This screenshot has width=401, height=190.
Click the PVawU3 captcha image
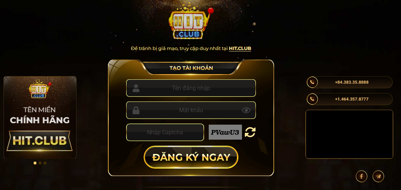(x=225, y=132)
